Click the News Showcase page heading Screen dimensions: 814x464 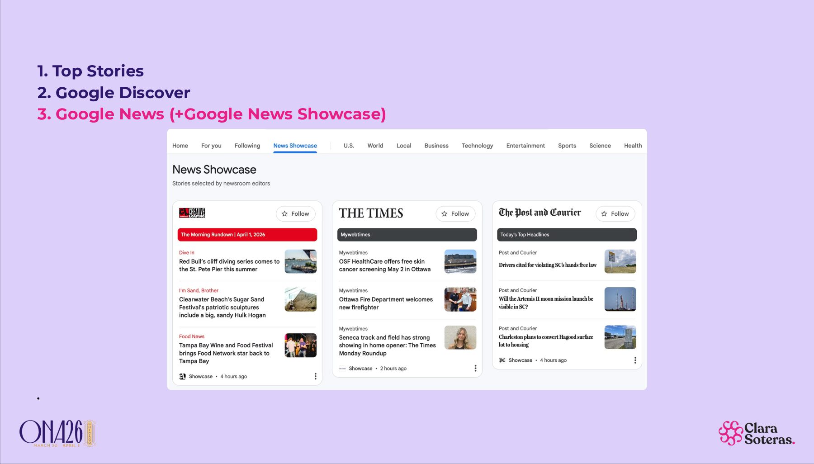pos(214,170)
